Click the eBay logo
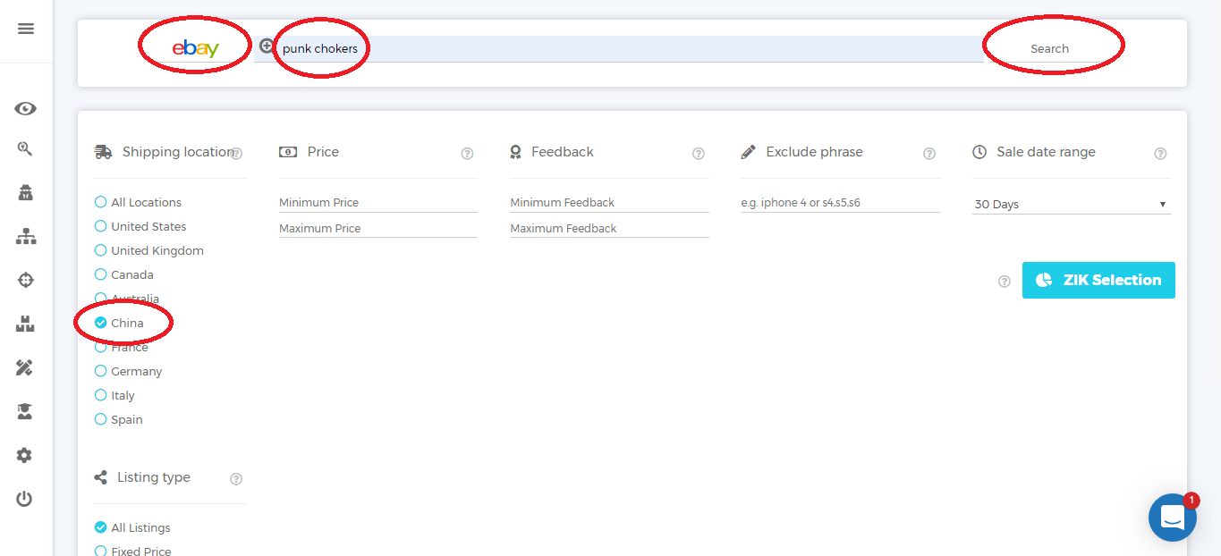Image resolution: width=1221 pixels, height=556 pixels. (195, 48)
